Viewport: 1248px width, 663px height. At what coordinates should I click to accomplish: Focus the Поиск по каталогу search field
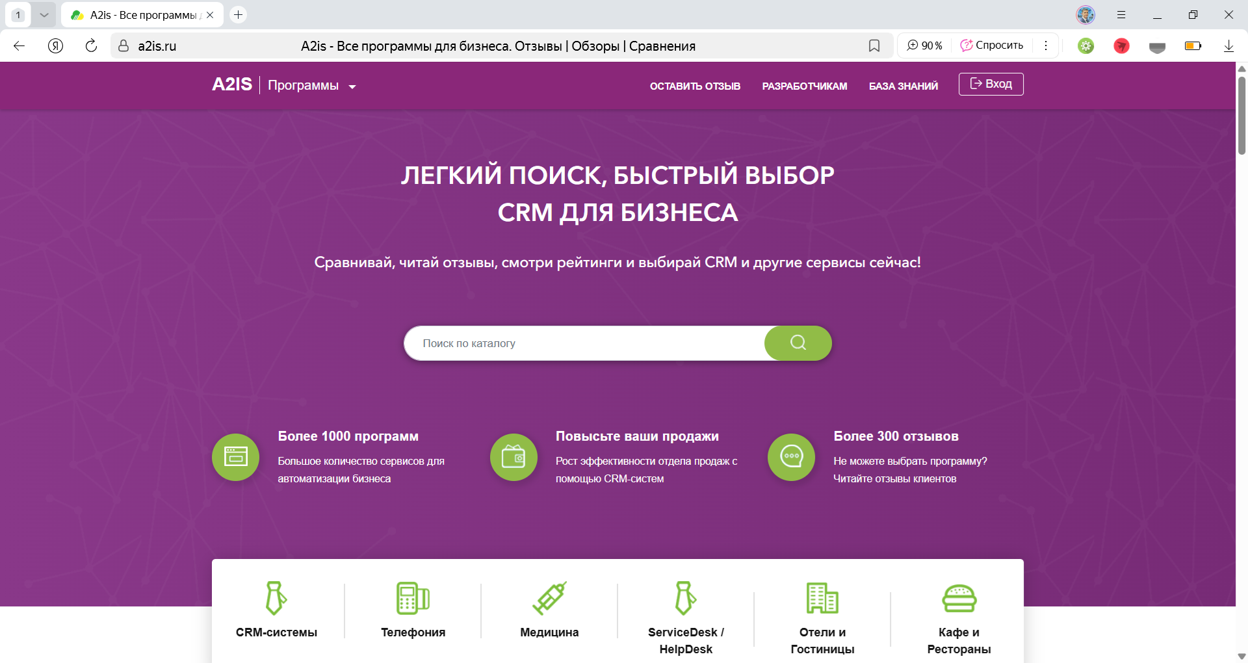tap(585, 343)
